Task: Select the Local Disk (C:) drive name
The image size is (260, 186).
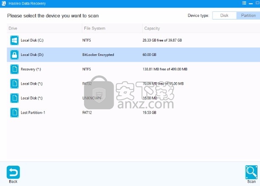Action: pyautogui.click(x=32, y=40)
